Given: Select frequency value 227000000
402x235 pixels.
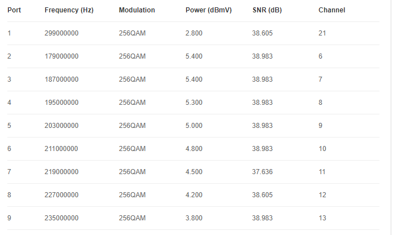Looking at the screenshot, I should point(61,195).
